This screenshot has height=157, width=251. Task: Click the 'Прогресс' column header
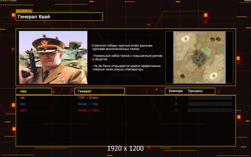coord(195,91)
